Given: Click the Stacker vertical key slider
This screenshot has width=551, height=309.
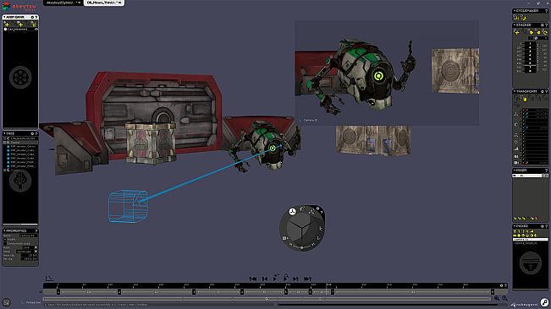Looking at the screenshot, I should [531, 57].
